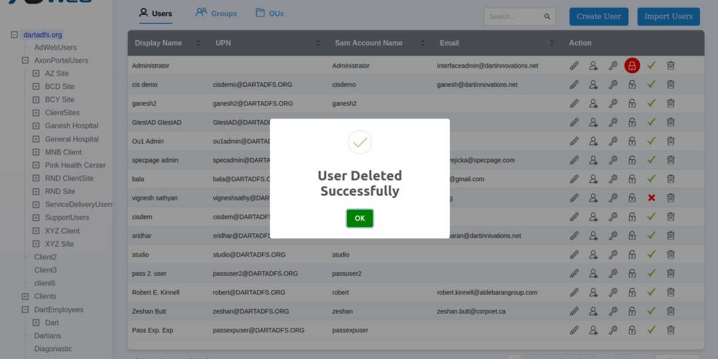
Task: View profile icon for sridhar user
Action: 593,235
